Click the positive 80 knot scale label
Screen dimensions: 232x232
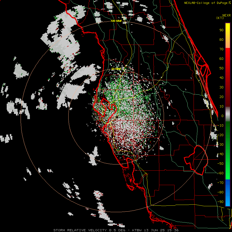click(x=221, y=39)
